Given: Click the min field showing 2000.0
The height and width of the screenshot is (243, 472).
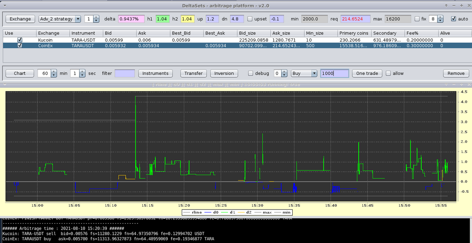Looking at the screenshot, I should point(314,19).
